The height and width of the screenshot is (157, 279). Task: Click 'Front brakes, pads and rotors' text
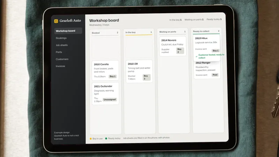click(104, 70)
